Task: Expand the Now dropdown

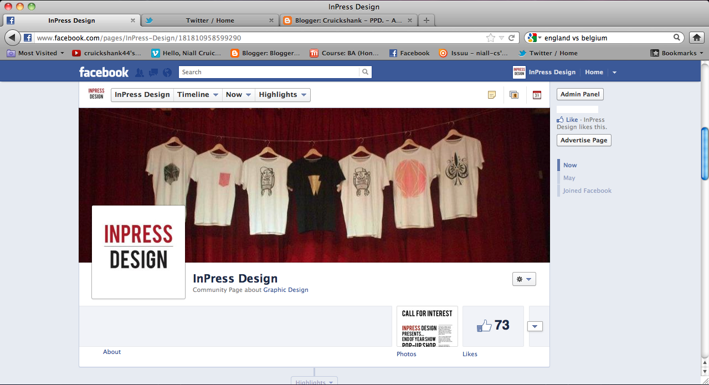Action: click(249, 95)
